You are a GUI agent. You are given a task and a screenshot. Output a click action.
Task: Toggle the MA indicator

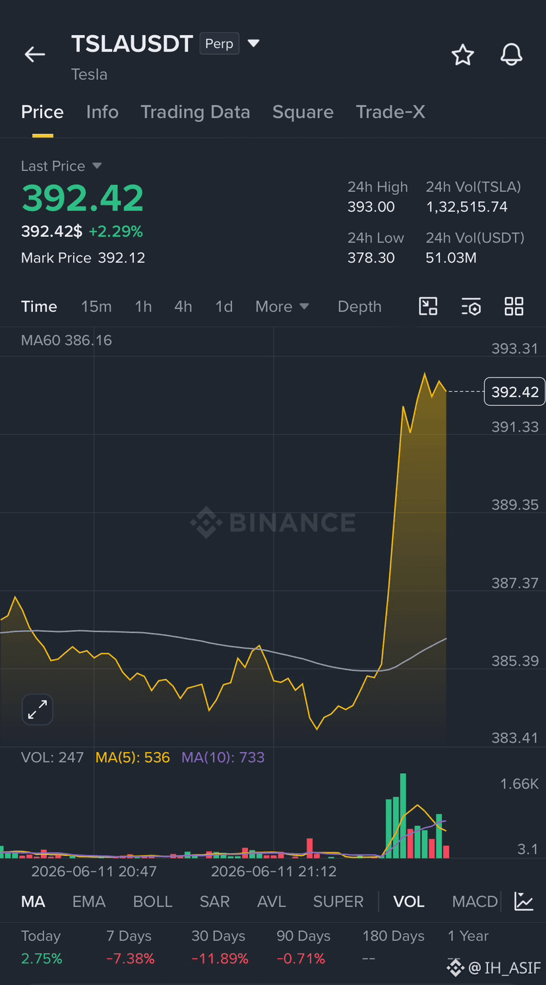(33, 901)
